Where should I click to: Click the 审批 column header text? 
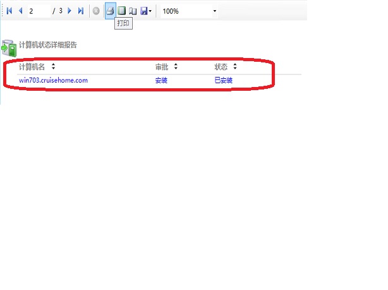(x=162, y=67)
